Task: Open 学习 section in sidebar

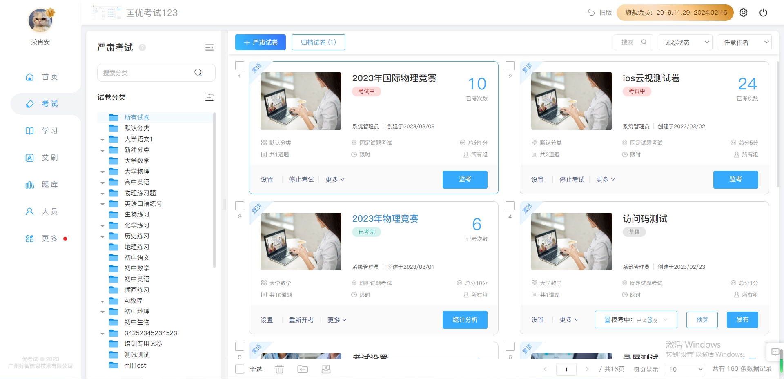Action: tap(41, 131)
